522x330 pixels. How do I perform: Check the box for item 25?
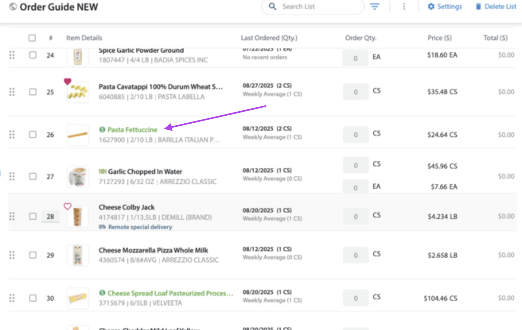point(33,92)
